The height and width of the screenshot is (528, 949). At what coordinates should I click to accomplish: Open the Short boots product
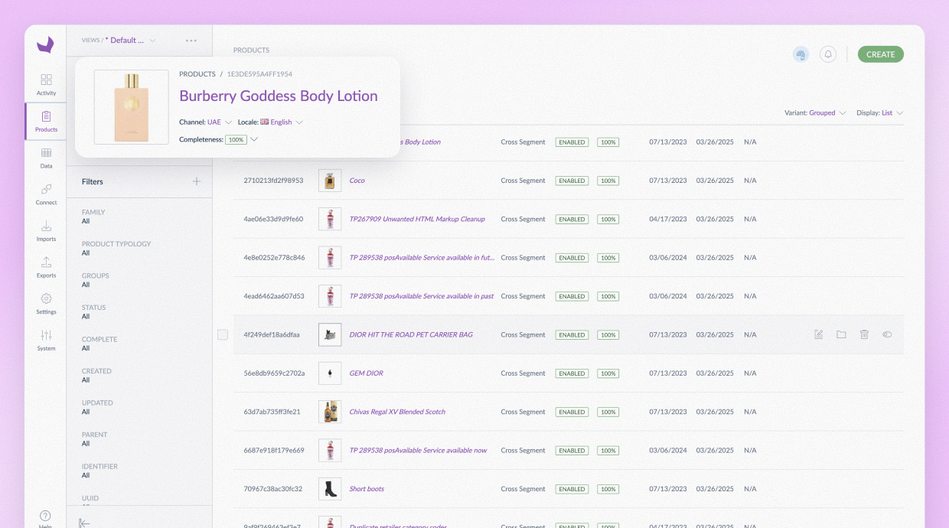click(x=367, y=489)
